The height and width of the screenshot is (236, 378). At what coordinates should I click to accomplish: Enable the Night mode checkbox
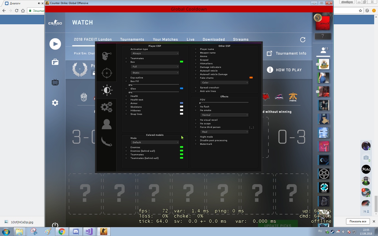coord(195,137)
